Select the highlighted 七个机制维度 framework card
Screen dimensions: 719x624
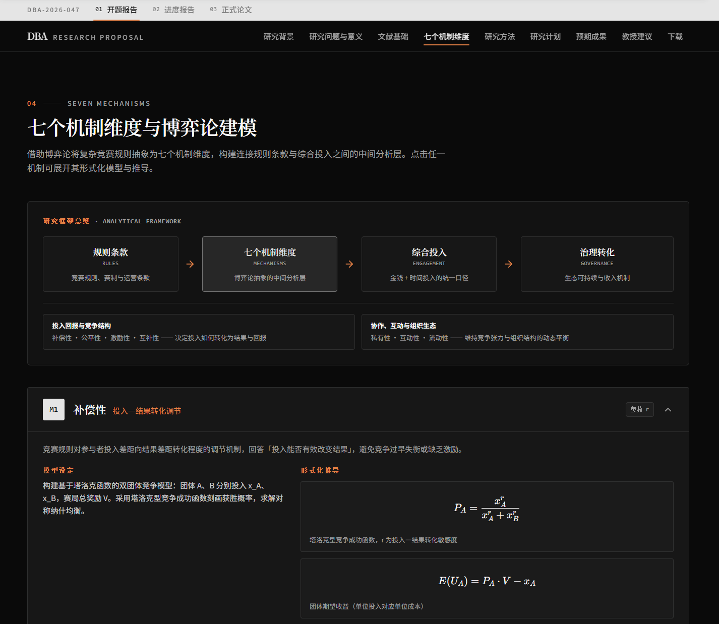click(270, 264)
